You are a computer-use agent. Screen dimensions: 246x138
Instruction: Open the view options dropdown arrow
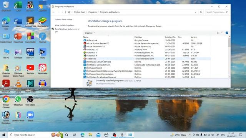pyautogui.click(x=222, y=33)
